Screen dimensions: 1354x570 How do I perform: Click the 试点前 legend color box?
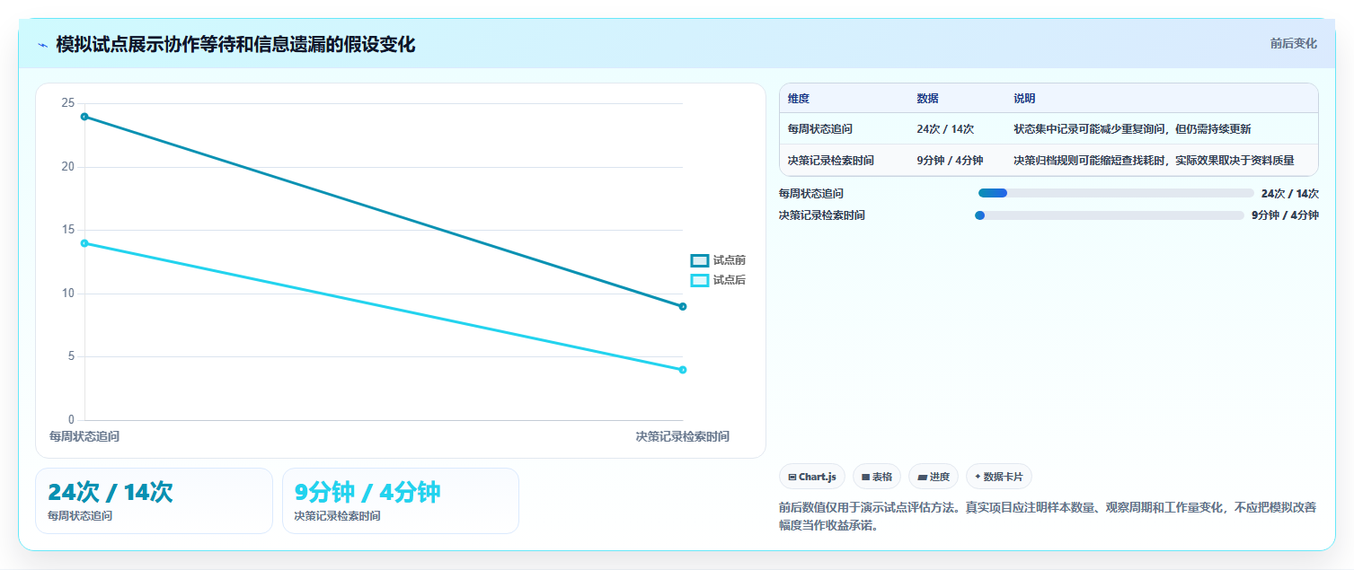point(700,260)
